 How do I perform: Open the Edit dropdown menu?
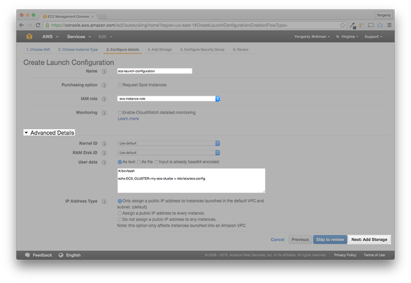click(105, 36)
